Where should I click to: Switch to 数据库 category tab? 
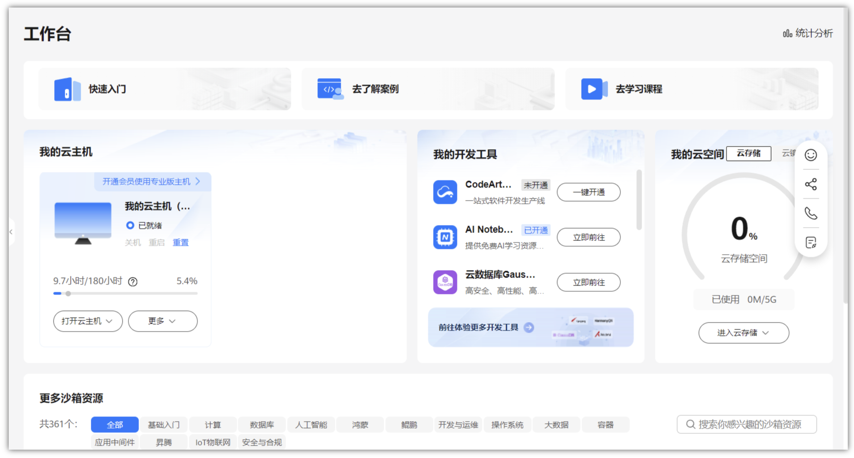(x=262, y=425)
